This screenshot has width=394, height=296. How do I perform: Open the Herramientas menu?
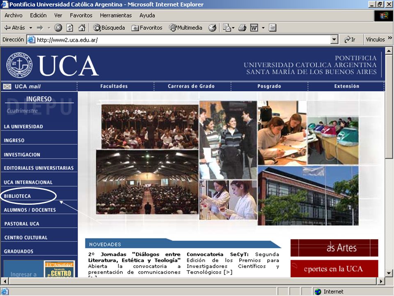[x=116, y=15]
